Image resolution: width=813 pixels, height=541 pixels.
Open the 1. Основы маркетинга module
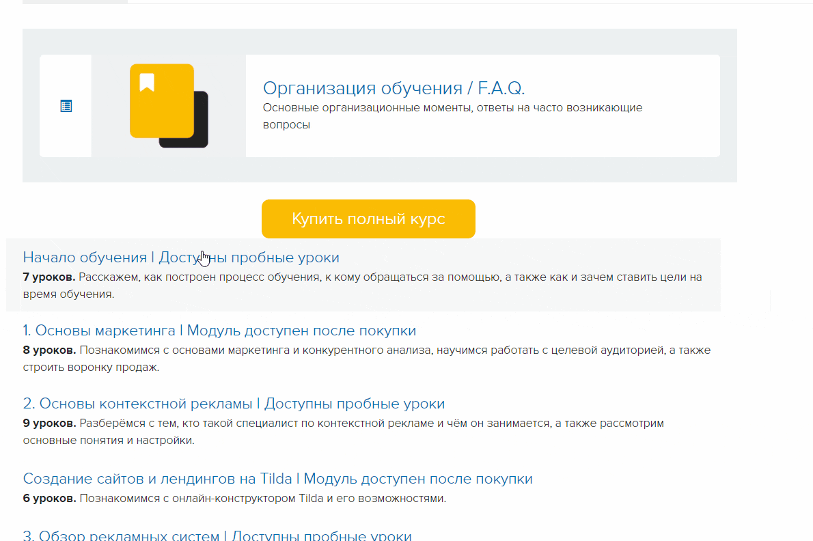[219, 331]
